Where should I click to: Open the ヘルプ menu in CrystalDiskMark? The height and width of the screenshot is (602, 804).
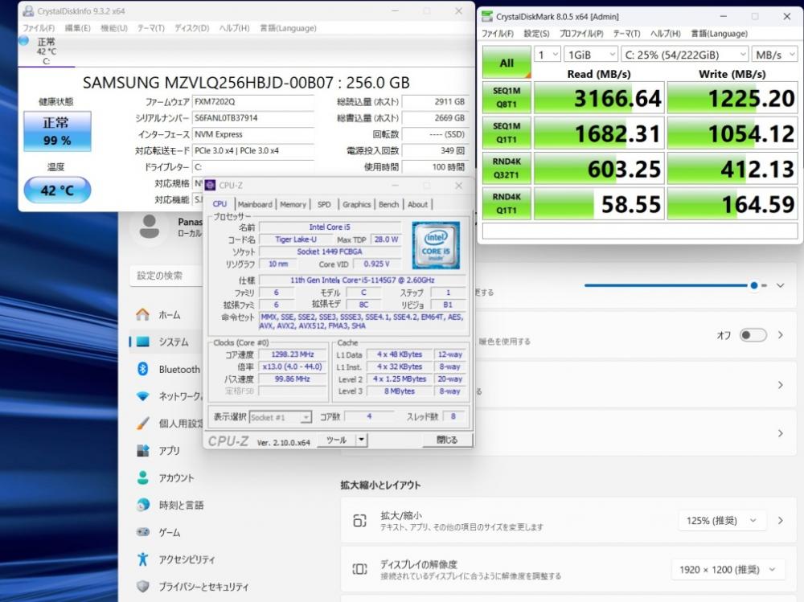665,34
